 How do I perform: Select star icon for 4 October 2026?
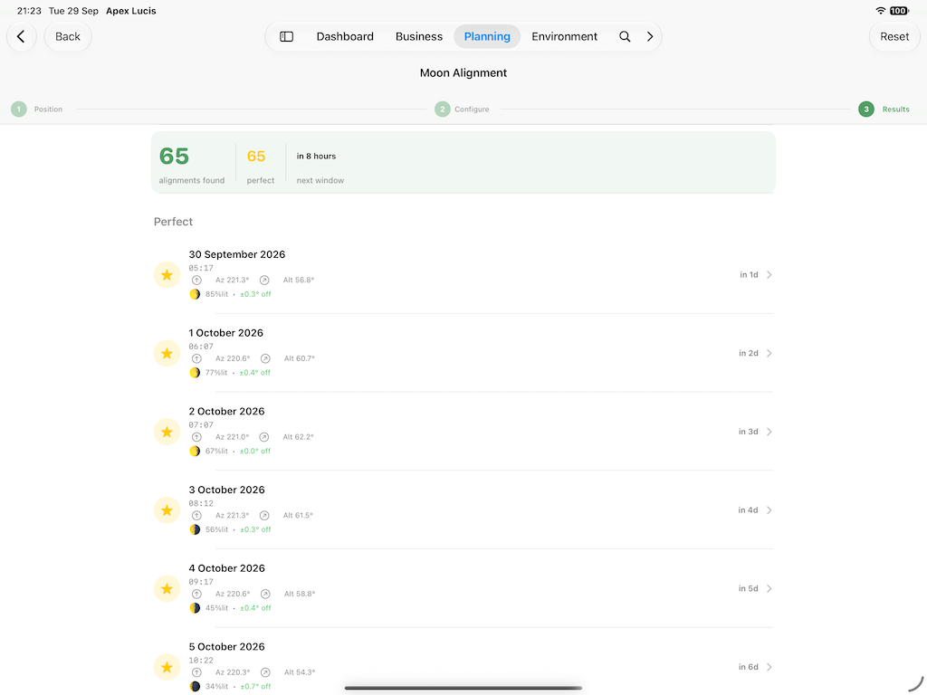(x=167, y=588)
